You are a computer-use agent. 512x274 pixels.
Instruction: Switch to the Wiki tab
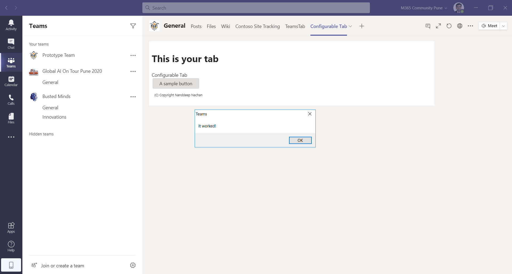point(225,26)
